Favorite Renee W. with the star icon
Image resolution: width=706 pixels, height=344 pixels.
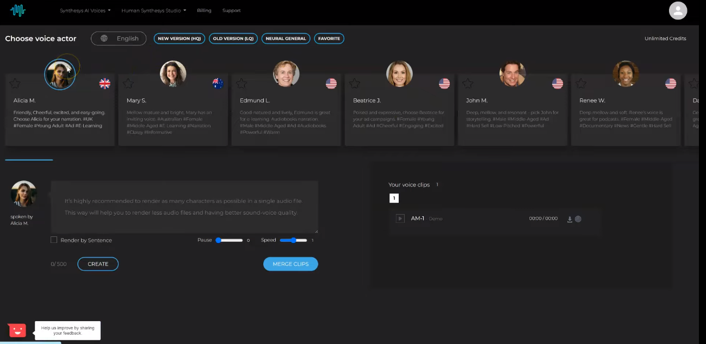pos(581,83)
